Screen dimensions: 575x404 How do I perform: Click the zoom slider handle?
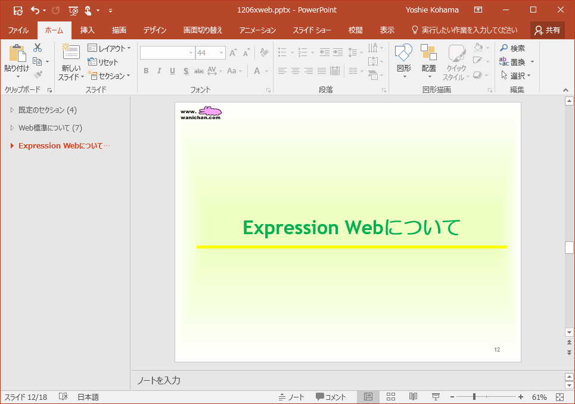click(x=474, y=397)
